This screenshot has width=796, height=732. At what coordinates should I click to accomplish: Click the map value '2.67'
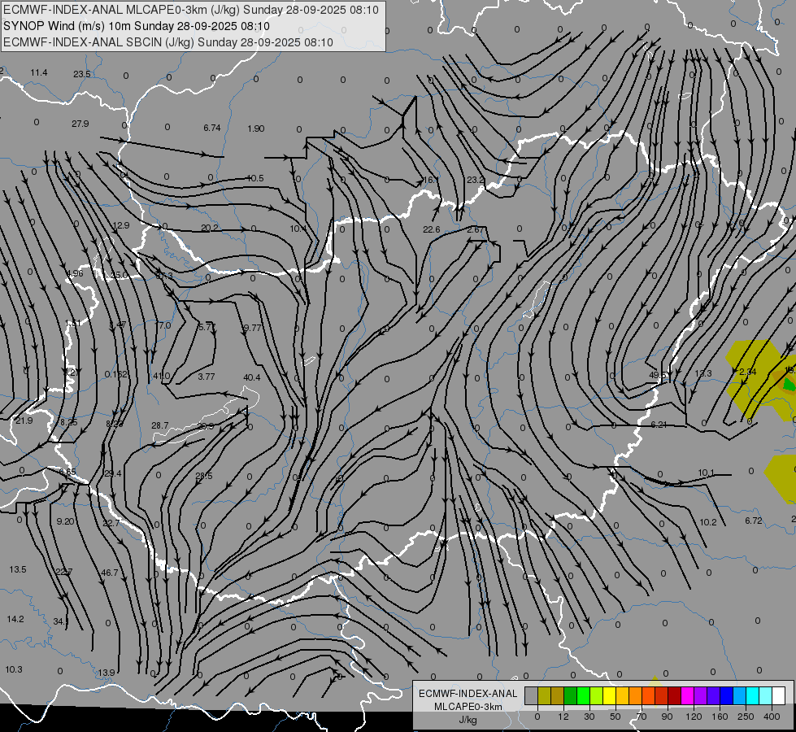click(475, 229)
